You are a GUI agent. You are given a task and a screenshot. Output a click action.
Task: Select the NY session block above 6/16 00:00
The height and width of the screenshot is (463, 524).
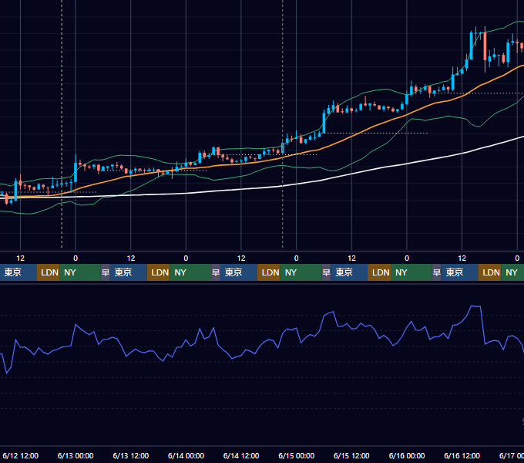coord(411,272)
